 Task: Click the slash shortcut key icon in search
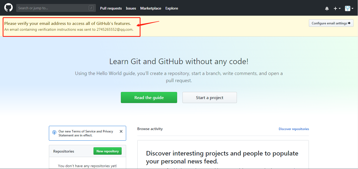point(91,8)
